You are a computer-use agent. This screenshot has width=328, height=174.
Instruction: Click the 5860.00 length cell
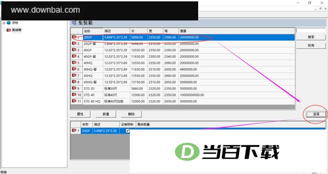(138, 89)
